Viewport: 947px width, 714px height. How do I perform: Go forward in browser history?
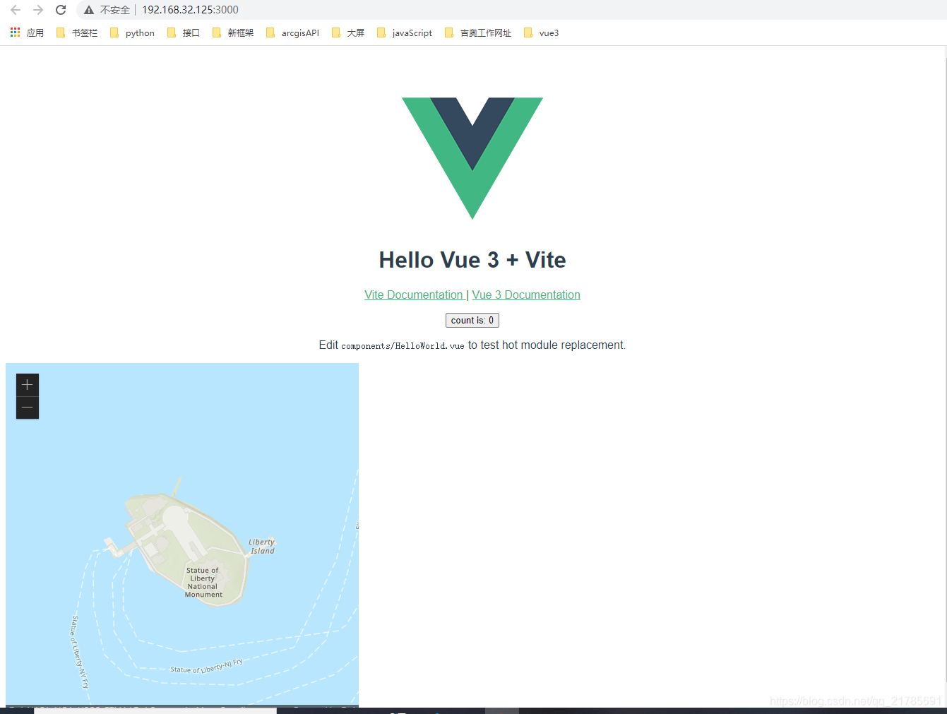click(38, 10)
